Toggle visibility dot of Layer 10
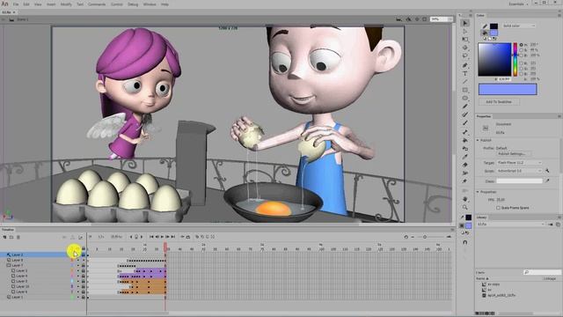563x317 pixels. coord(78,287)
